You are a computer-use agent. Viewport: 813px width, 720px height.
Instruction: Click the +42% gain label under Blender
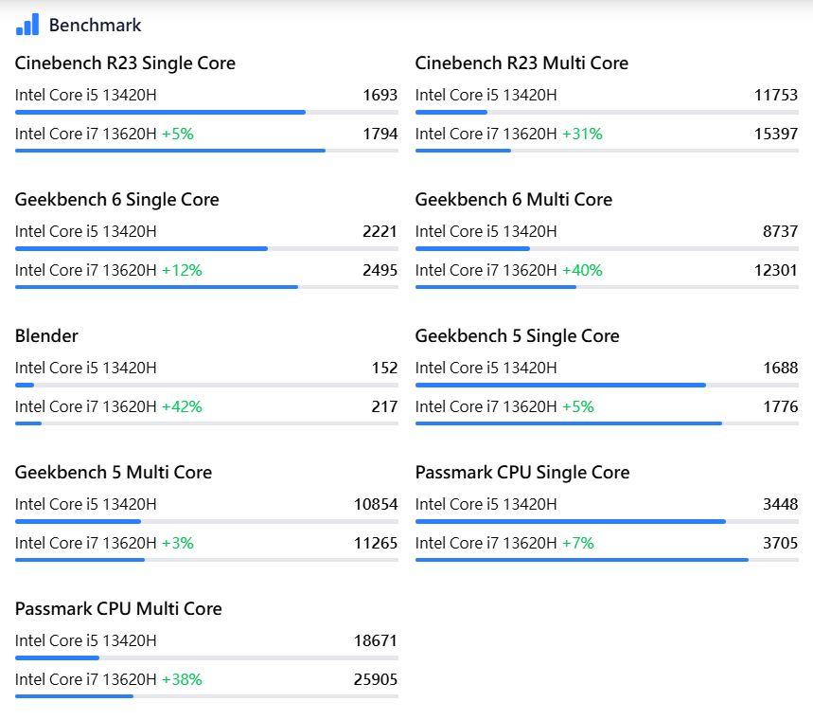182,406
